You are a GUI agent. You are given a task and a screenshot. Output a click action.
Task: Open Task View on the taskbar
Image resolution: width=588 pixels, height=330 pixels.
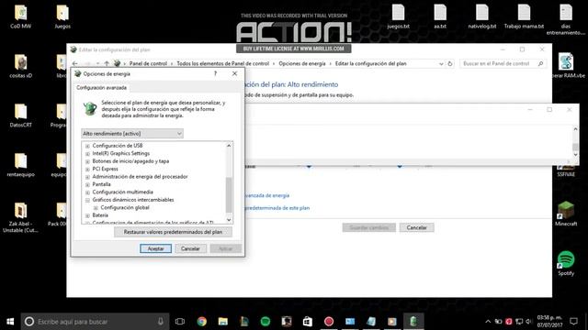click(x=180, y=322)
